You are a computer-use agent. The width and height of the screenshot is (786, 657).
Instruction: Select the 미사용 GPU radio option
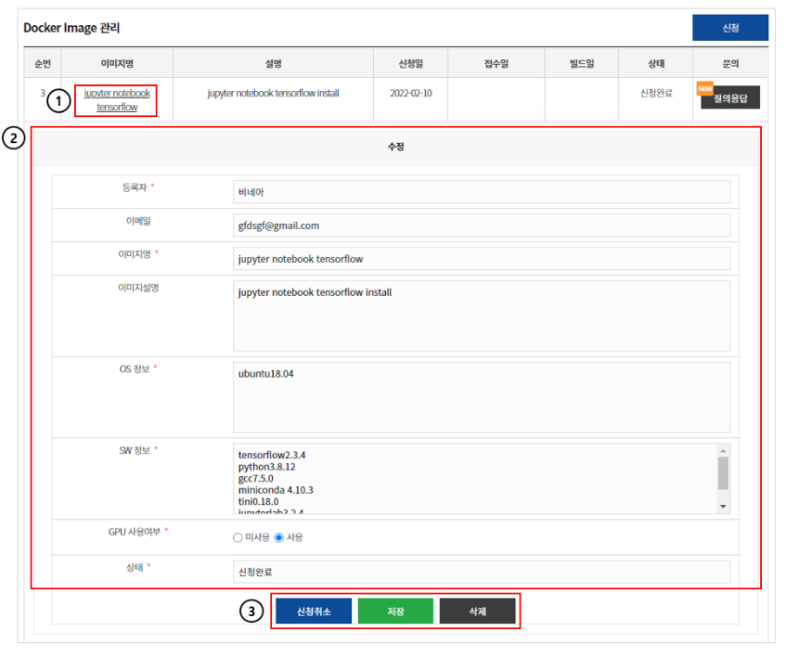click(238, 537)
